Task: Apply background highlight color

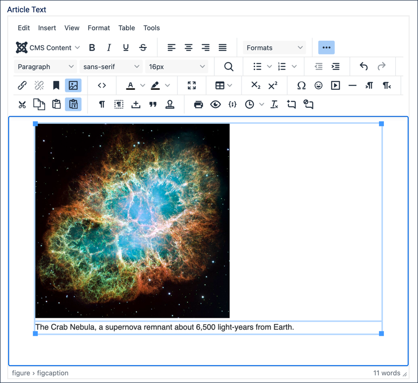Action: pyautogui.click(x=155, y=86)
